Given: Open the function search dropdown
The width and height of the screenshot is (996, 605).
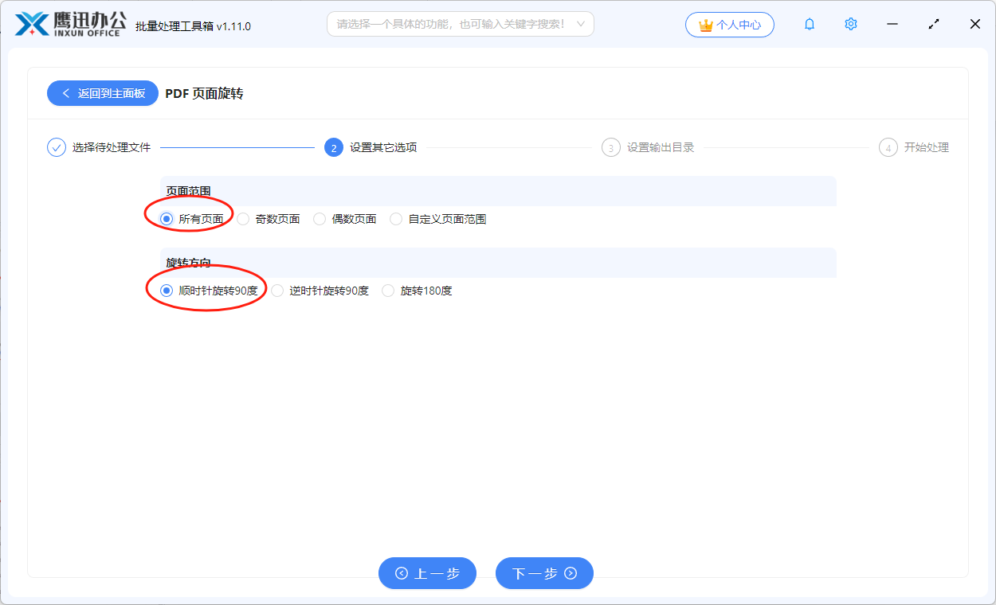Looking at the screenshot, I should click(x=461, y=24).
